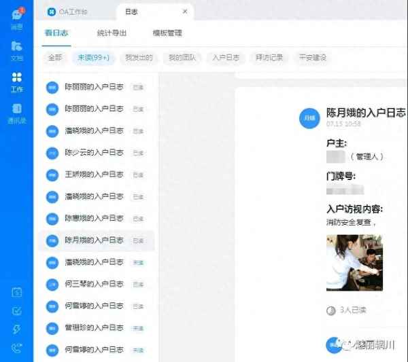This screenshot has width=408, height=362.
Task: Open 何三琴的入户日志 list entry
Action: tap(97, 285)
